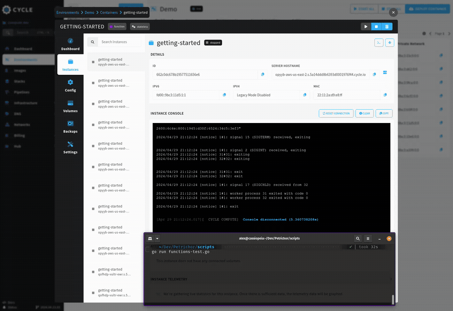Click the SIGTERM received log line
Image resolution: width=453 pixels, height=311 pixels.
click(233, 137)
